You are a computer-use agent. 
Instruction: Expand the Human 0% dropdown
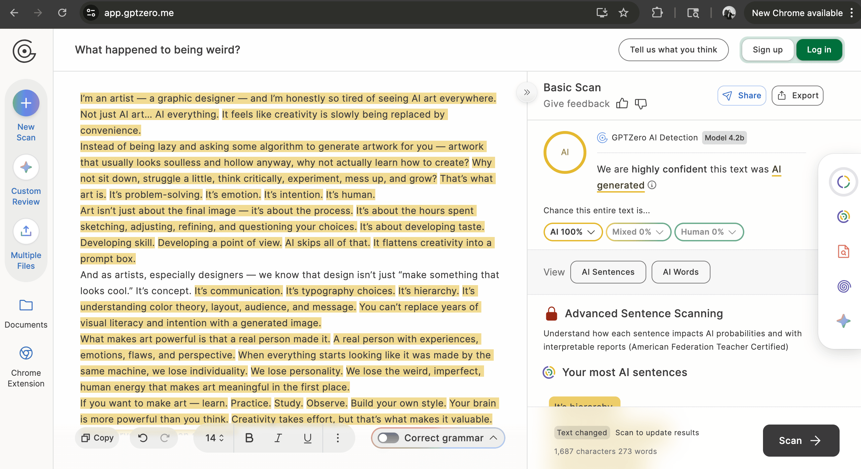(x=709, y=232)
